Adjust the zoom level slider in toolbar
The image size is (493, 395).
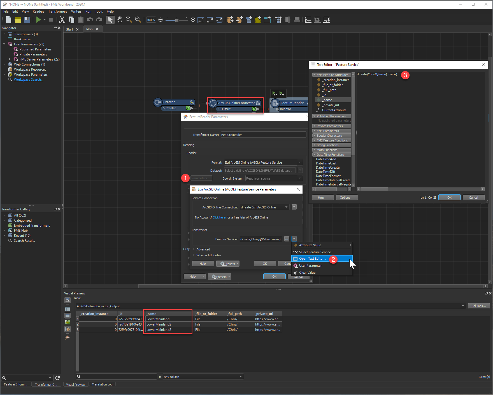[x=177, y=20]
